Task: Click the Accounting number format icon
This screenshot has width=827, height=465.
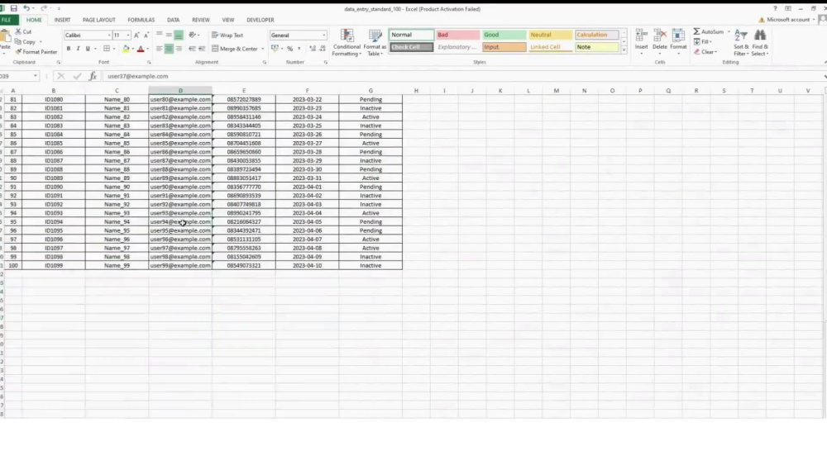Action: tap(275, 49)
